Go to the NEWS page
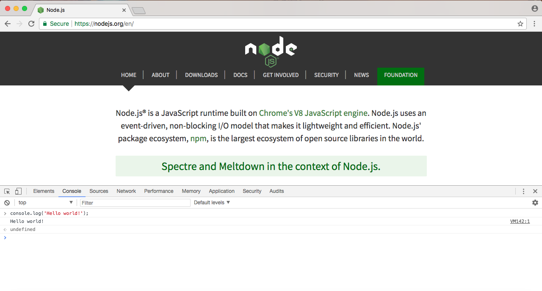542x291 pixels. pyautogui.click(x=361, y=75)
